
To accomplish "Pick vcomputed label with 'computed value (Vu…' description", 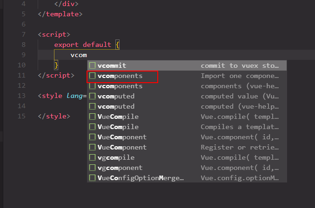I will [x=116, y=97].
